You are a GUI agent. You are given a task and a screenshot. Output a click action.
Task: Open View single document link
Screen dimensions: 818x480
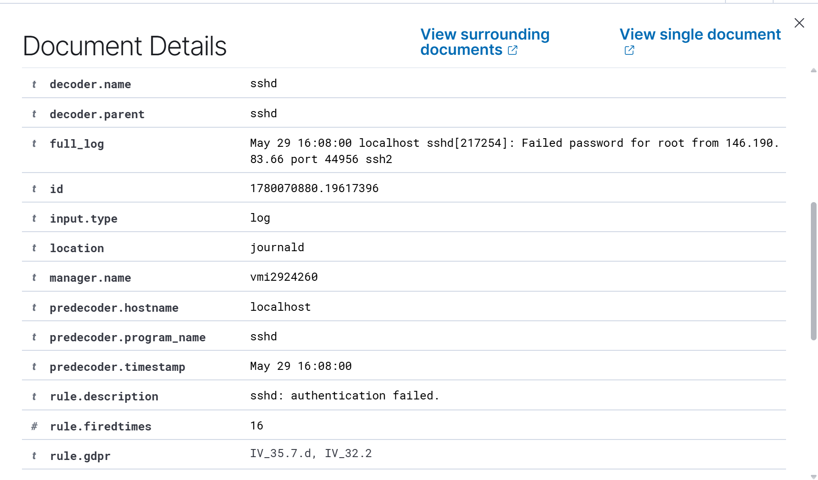pos(700,41)
